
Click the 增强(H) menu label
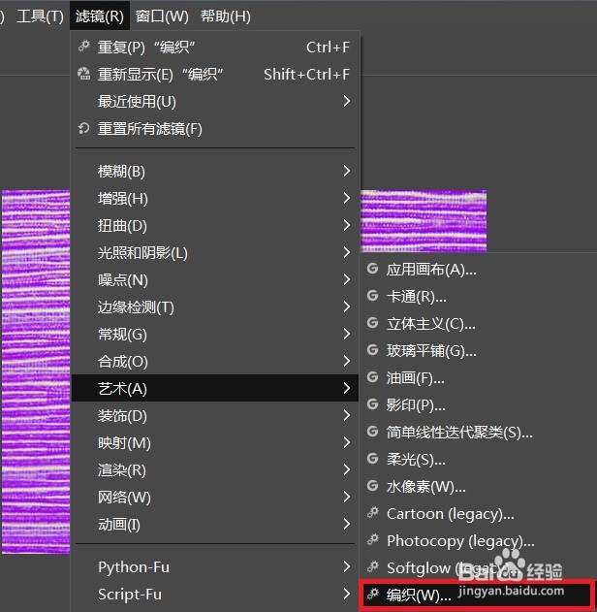click(x=123, y=199)
